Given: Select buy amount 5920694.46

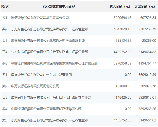Looking at the screenshot, I should coord(122,18).
